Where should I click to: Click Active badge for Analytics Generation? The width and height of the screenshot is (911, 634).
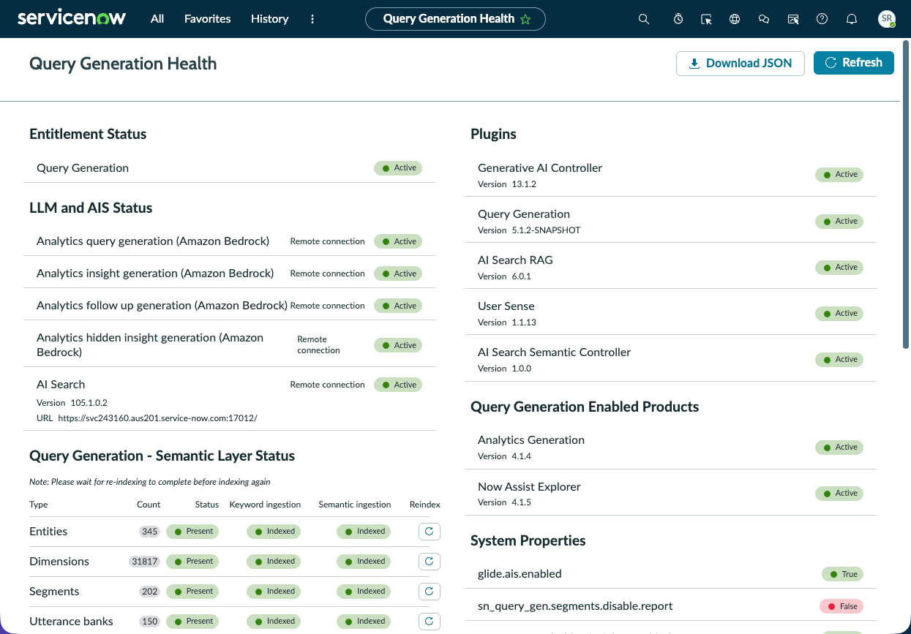click(839, 447)
